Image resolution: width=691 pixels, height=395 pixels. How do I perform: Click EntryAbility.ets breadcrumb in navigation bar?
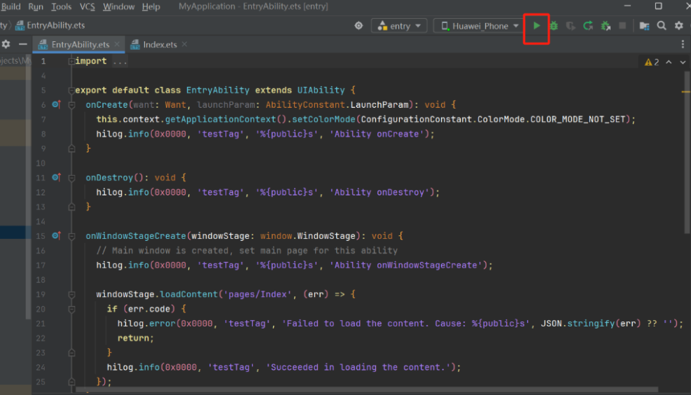coord(50,26)
